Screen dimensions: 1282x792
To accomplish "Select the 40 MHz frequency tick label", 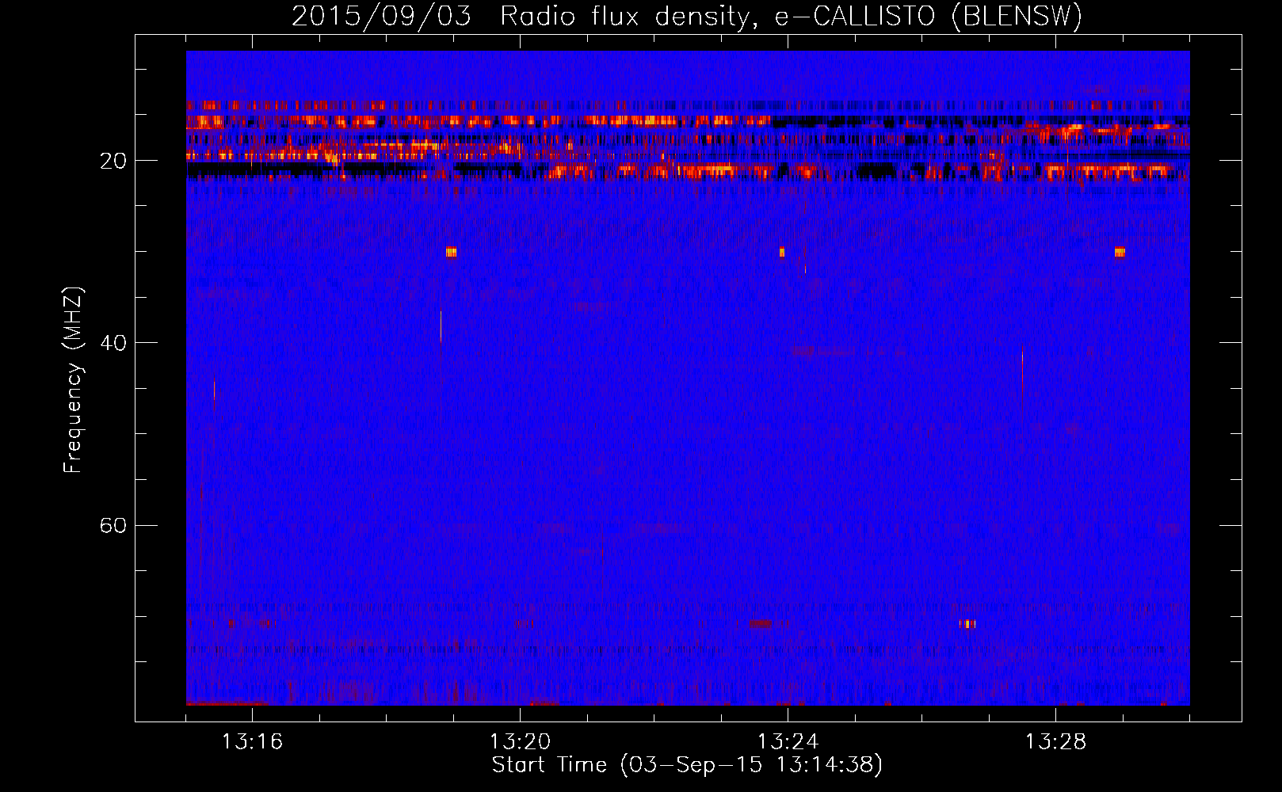I will [x=113, y=343].
